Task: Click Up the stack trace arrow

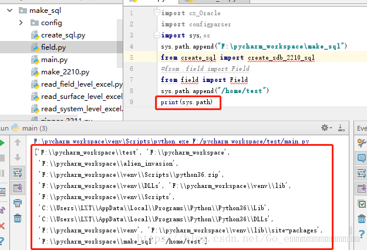Action: 18,142
